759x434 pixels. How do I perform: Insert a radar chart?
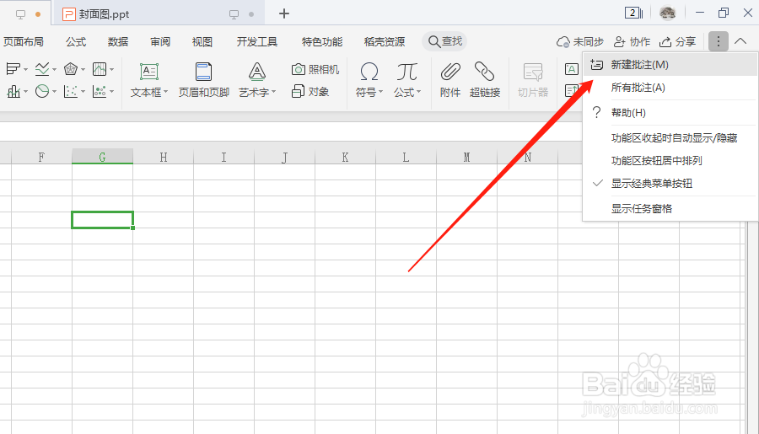pyautogui.click(x=71, y=69)
